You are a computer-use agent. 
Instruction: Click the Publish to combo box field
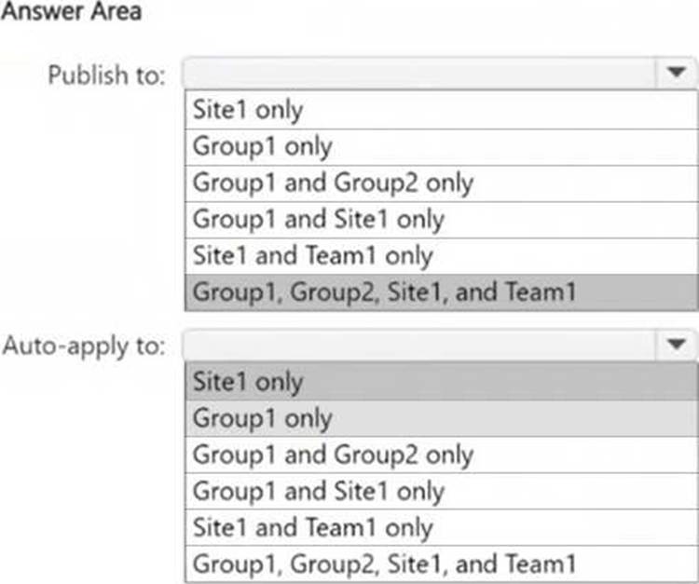(x=419, y=74)
